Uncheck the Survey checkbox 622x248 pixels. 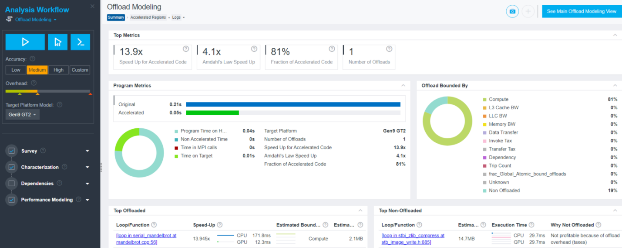click(12, 151)
